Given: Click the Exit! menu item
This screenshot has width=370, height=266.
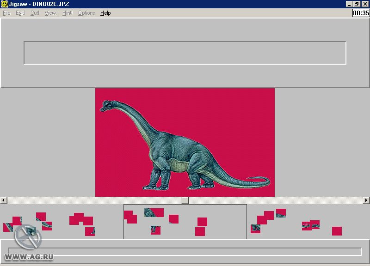Looking at the screenshot, I should tap(20, 13).
